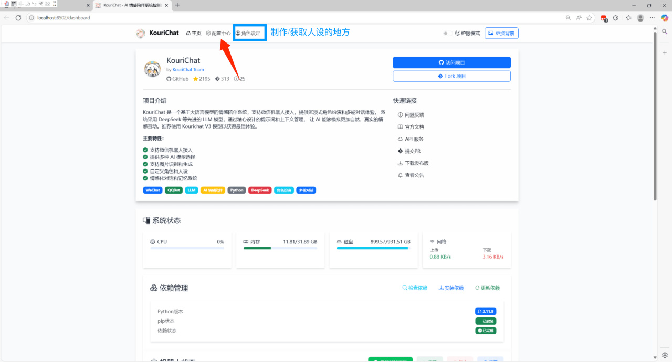Click the 依赖管理 section heading
This screenshot has height=362, width=672.
tap(169, 288)
